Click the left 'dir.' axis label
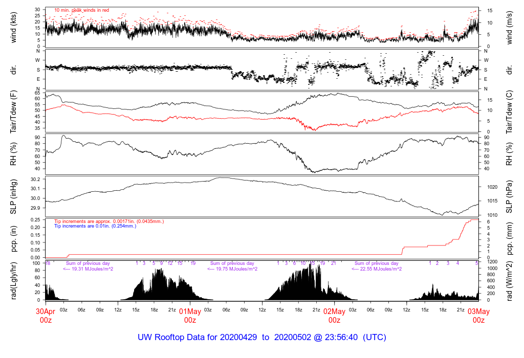 pos(13,70)
